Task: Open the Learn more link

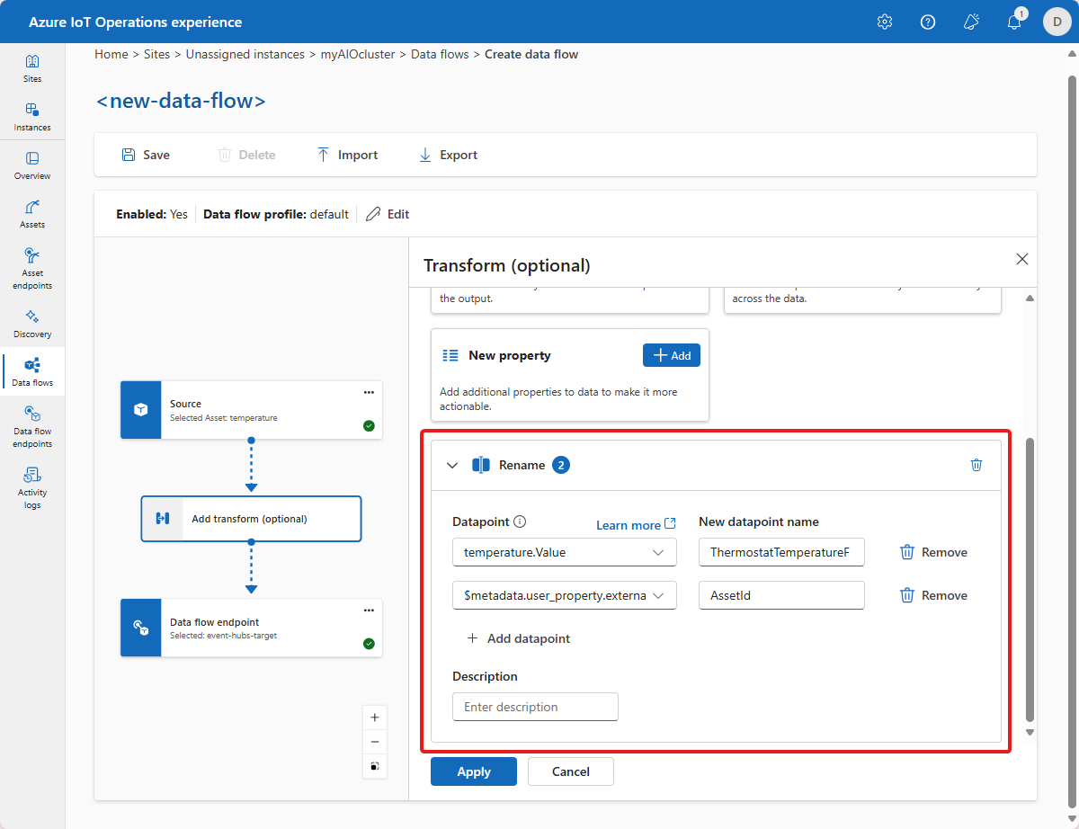Action: (x=635, y=525)
